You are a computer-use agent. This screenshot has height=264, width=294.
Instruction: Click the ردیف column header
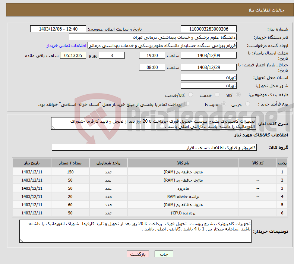(x=282, y=163)
